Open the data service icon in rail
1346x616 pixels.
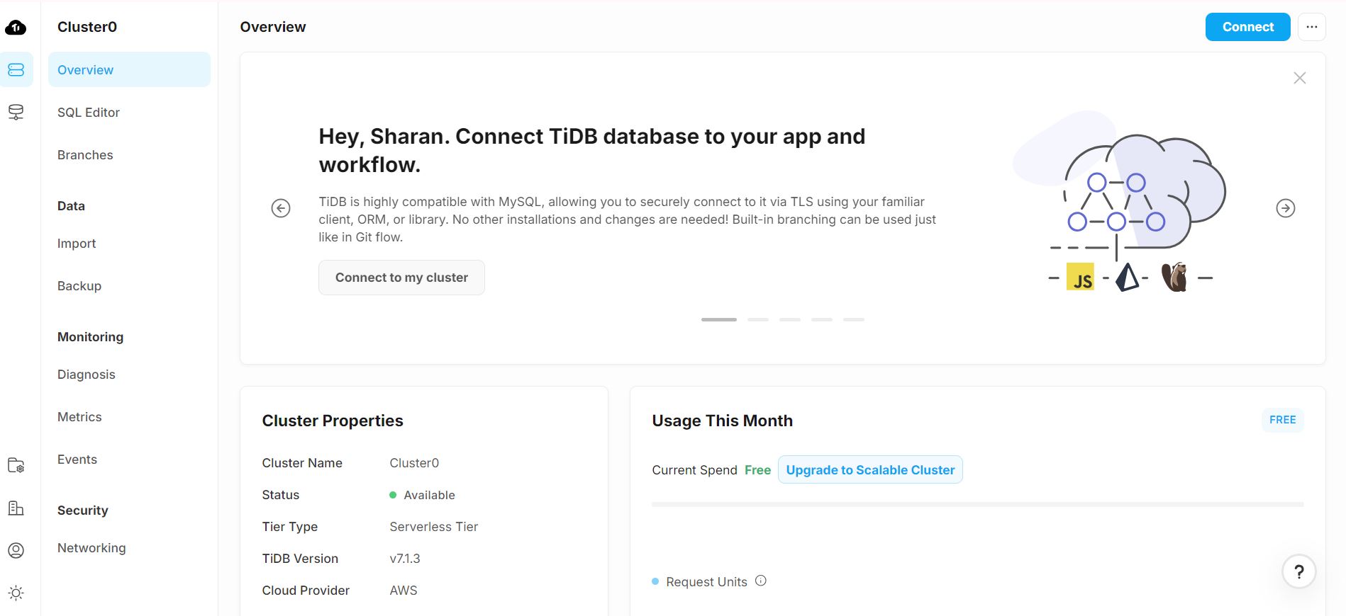pos(16,112)
